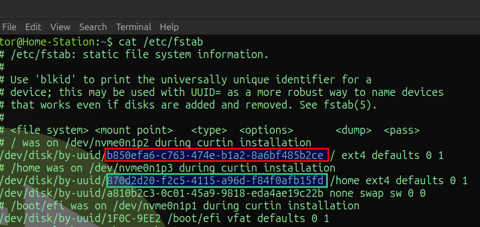Viewport: 480px width, 227px height.
Task: Open the Help menu
Action: tap(169, 27)
